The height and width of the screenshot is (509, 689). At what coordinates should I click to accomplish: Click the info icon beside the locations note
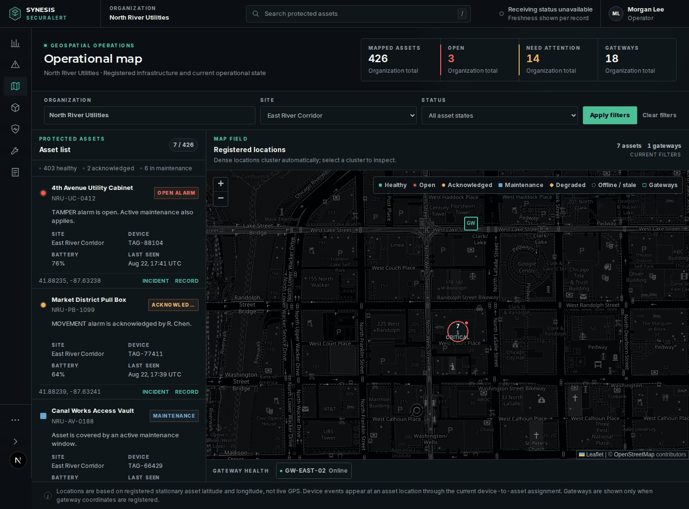point(48,496)
